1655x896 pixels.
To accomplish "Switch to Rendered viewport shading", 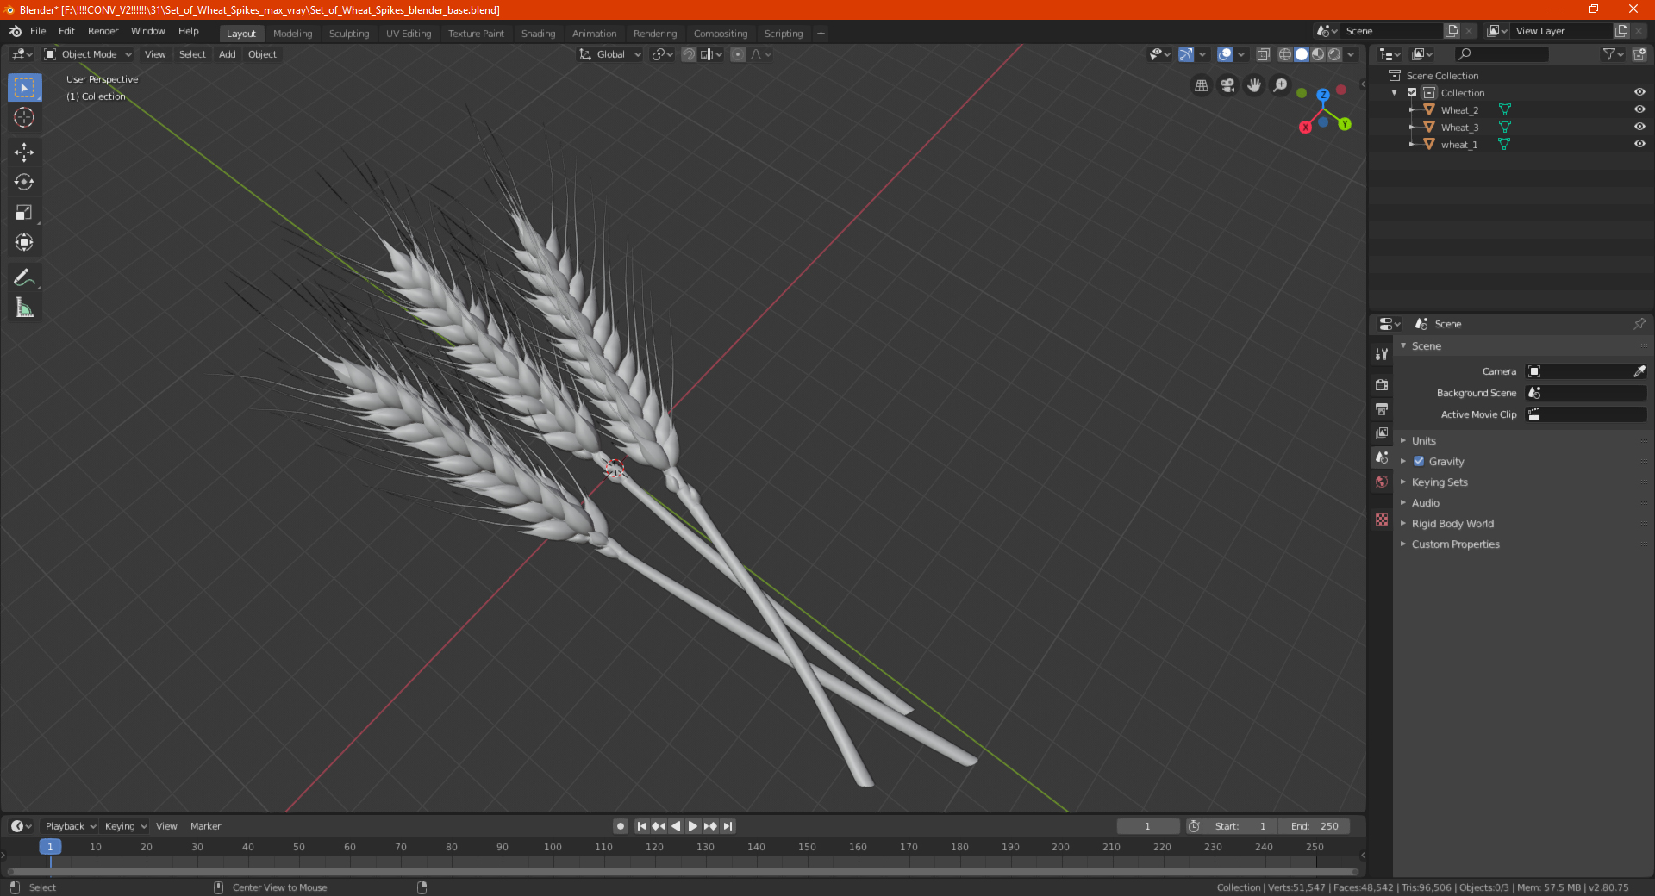I will coord(1334,54).
